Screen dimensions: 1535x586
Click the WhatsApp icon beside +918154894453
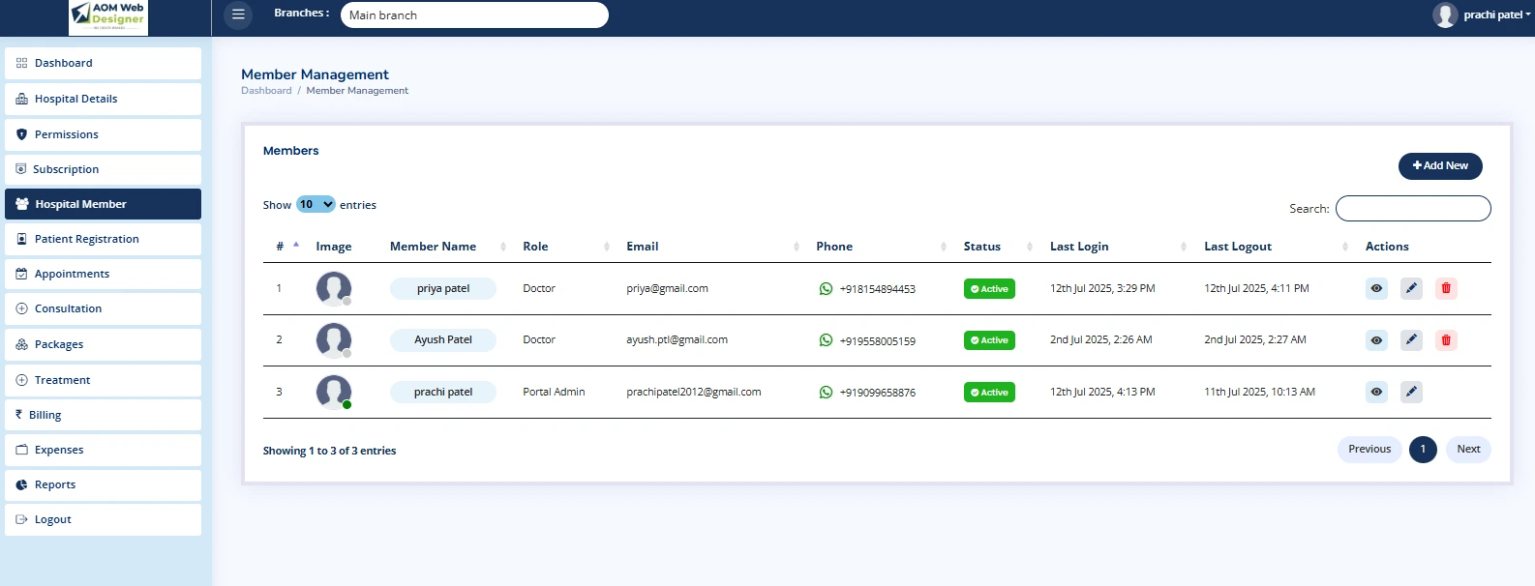coord(826,289)
